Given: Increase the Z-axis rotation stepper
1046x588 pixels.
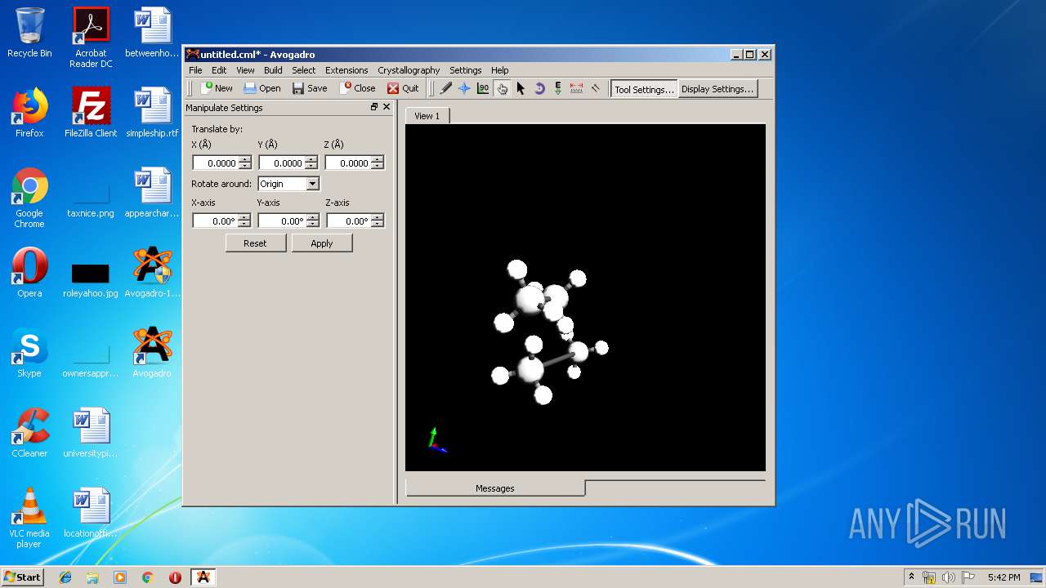Looking at the screenshot, I should [x=378, y=217].
